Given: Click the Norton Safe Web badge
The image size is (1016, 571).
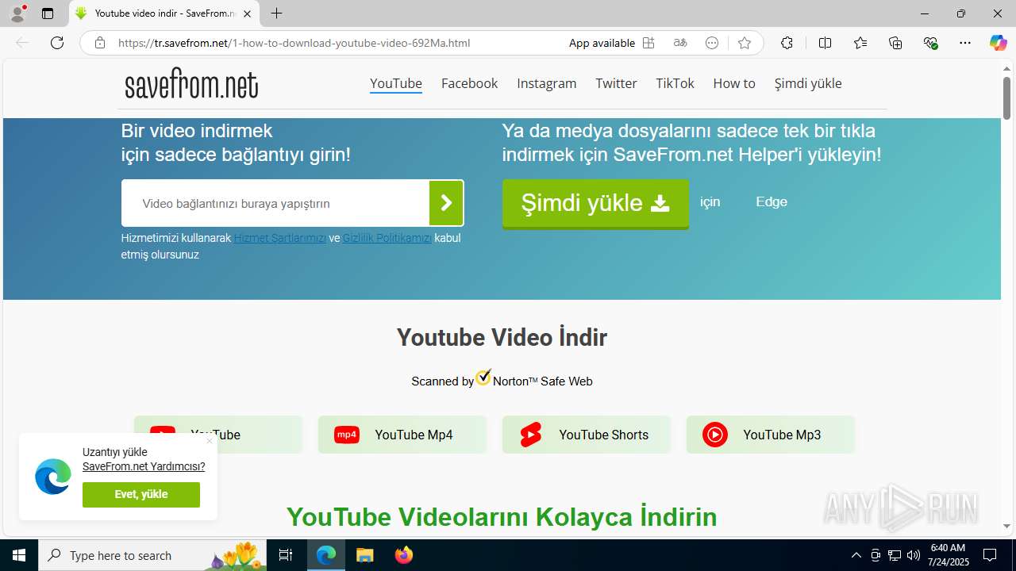Looking at the screenshot, I should click(x=502, y=380).
